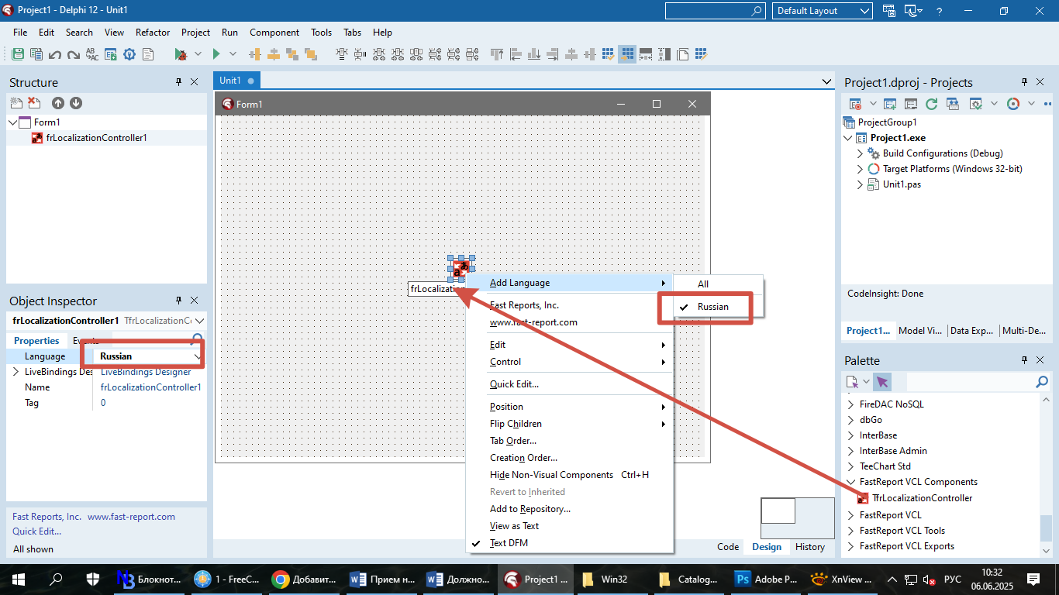Image resolution: width=1059 pixels, height=595 pixels.
Task: Click Build configuration gear-check icon in Projects
Action: tap(976, 103)
